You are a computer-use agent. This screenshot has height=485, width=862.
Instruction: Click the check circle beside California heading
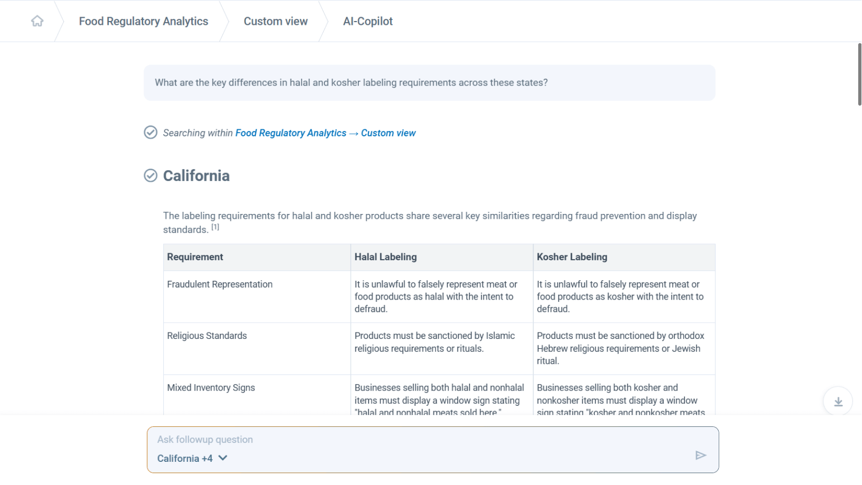[151, 176]
